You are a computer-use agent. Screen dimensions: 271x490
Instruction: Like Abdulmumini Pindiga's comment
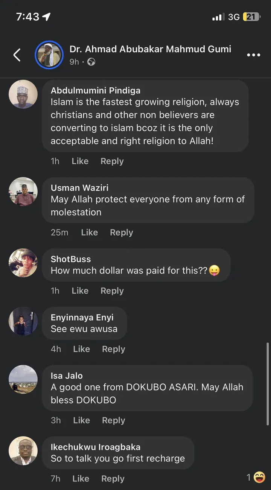click(80, 161)
